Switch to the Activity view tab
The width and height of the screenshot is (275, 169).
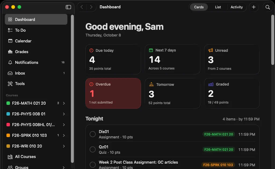click(237, 7)
